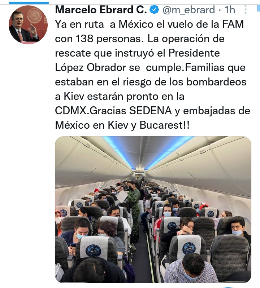The width and height of the screenshot is (260, 288).
Task: Open the Marcelo Ebrard C. display name
Action: point(101,9)
